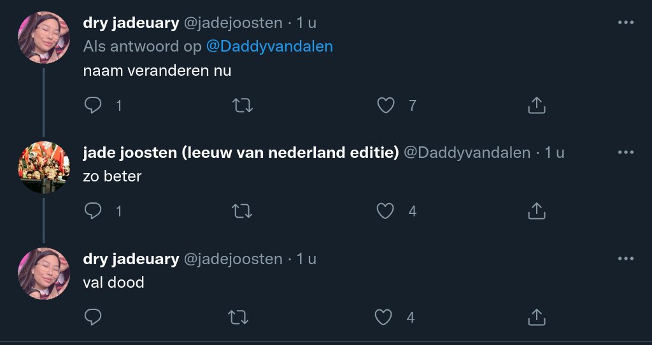Reply to the "val dood" tweet
652x345 pixels.
pyautogui.click(x=93, y=316)
